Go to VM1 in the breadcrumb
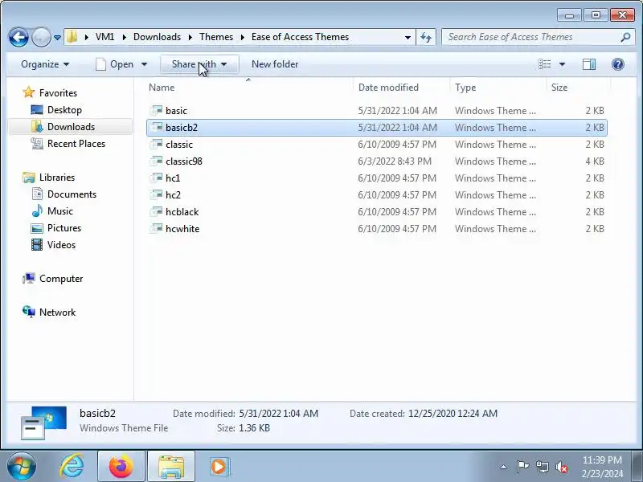The image size is (643, 482). [105, 37]
